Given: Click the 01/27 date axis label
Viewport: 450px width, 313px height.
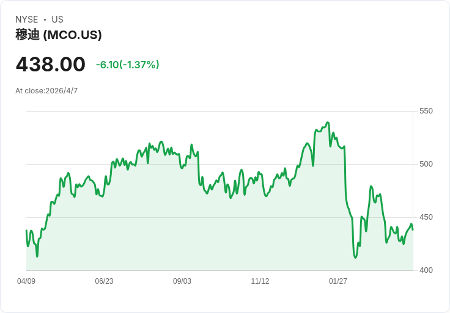Looking at the screenshot, I should pyautogui.click(x=338, y=281).
